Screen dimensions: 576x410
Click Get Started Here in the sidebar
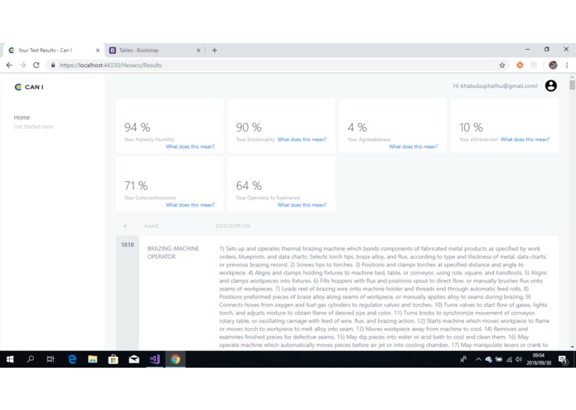33,126
